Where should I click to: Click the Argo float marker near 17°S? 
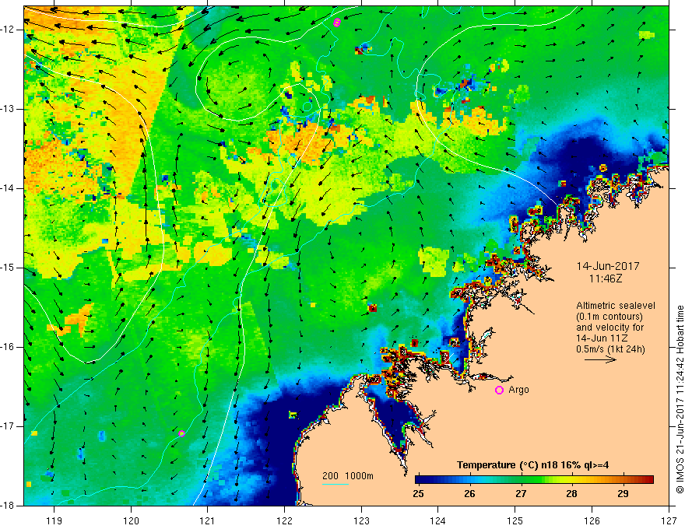(x=181, y=433)
